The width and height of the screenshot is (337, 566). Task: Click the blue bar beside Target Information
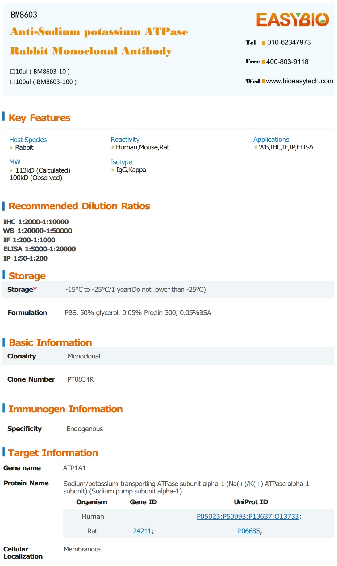pos(3,451)
